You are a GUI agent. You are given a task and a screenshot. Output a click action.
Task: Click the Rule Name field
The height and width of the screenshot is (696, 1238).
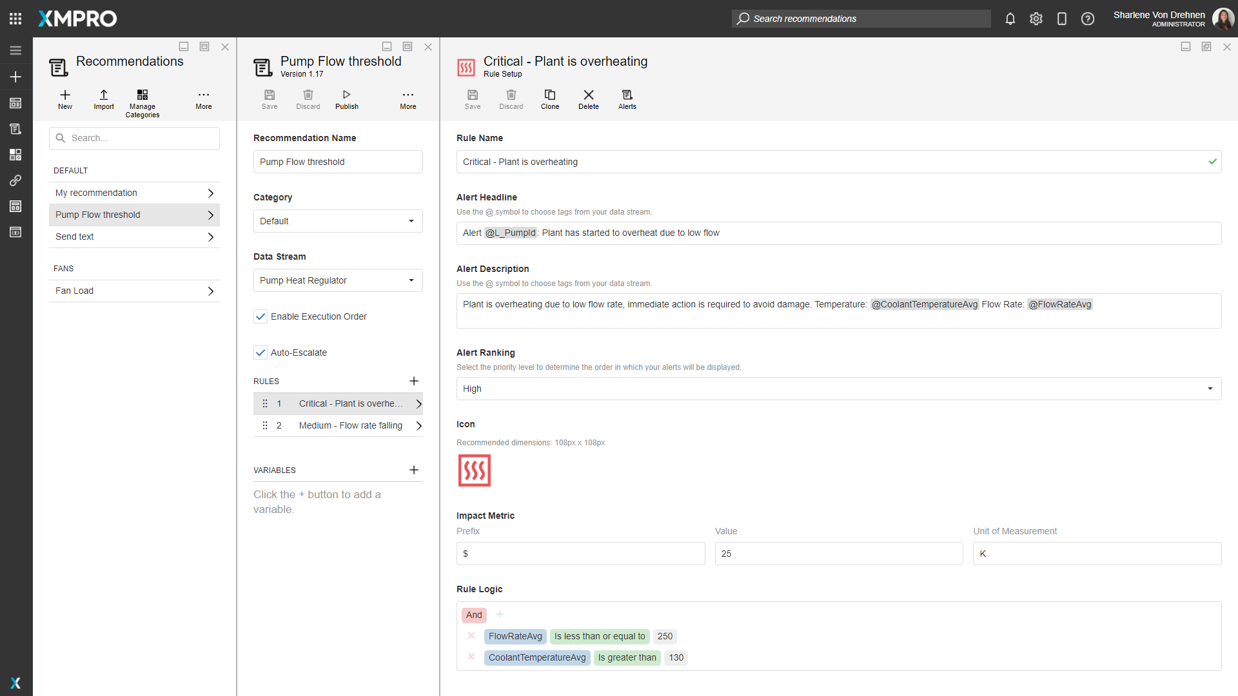click(839, 162)
